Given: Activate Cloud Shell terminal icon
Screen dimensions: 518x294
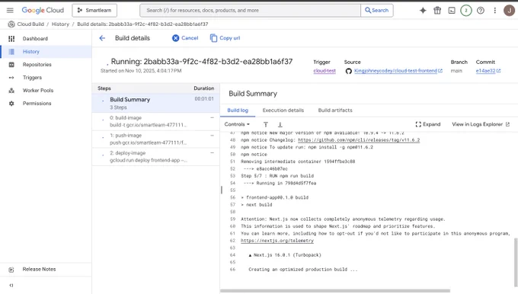Looking at the screenshot, I should coord(452,10).
